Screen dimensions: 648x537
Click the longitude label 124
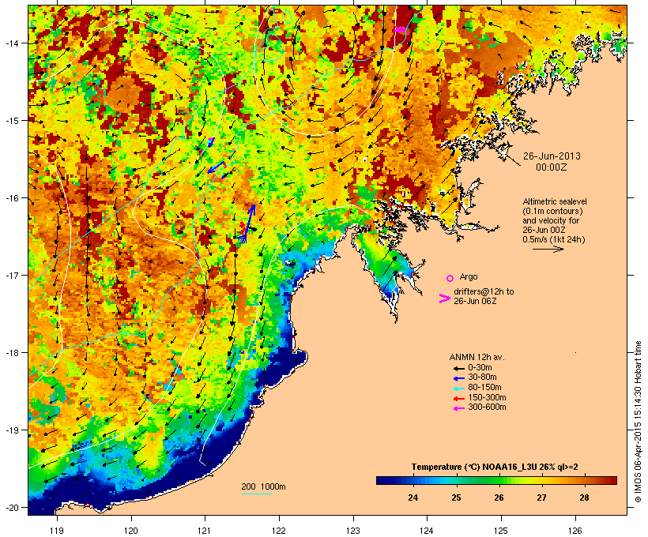pos(427,531)
